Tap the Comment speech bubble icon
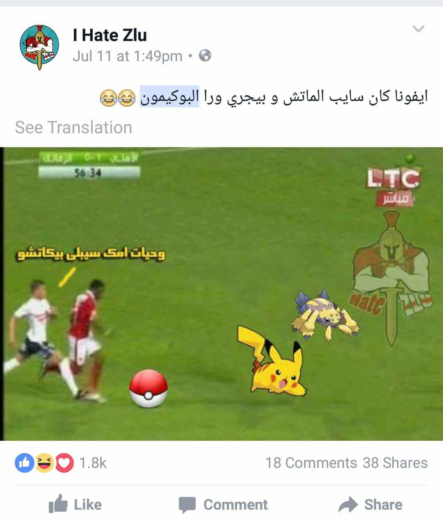 187,505
